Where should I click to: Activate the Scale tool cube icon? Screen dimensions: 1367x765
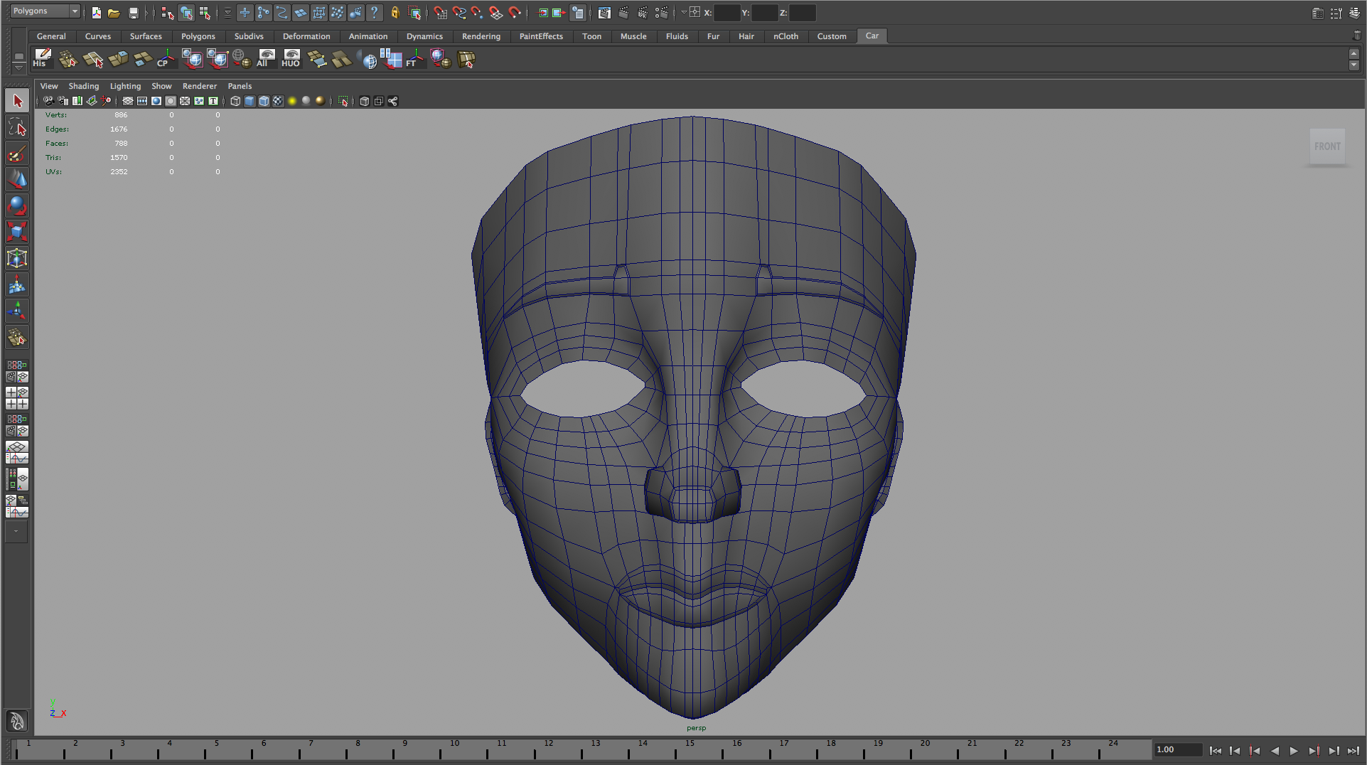[17, 231]
